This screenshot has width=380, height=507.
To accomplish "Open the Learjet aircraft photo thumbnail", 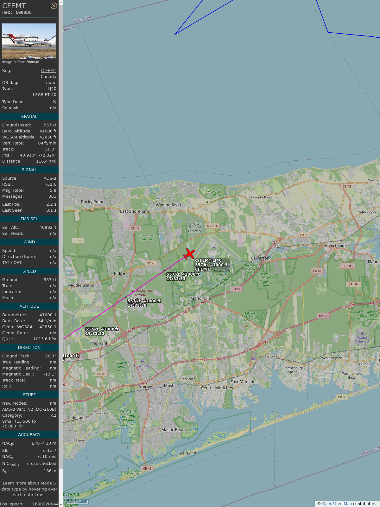I will click(x=29, y=41).
